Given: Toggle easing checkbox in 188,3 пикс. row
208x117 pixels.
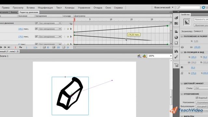Looking at the screenshot, I should (x=36, y=29).
